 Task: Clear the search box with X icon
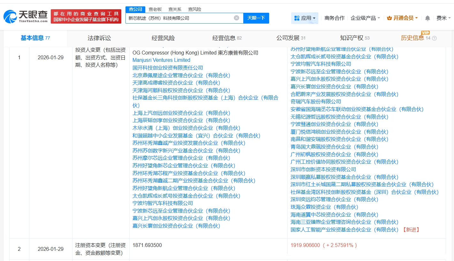(236, 18)
